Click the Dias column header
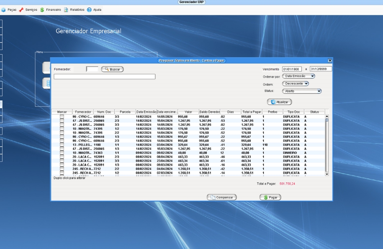 coord(231,112)
